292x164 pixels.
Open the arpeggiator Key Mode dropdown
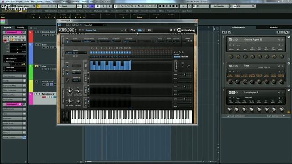pos(116,41)
